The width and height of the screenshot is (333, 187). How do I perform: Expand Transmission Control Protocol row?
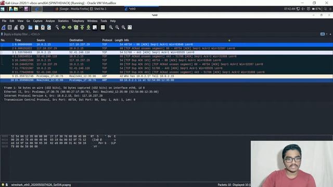pos(2,100)
